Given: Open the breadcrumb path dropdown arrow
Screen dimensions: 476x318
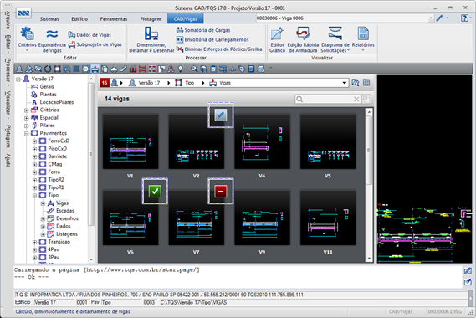Looking at the screenshot, I should [345, 83].
